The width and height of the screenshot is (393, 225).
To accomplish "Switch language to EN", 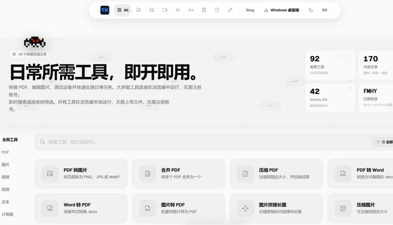I will pos(325,10).
